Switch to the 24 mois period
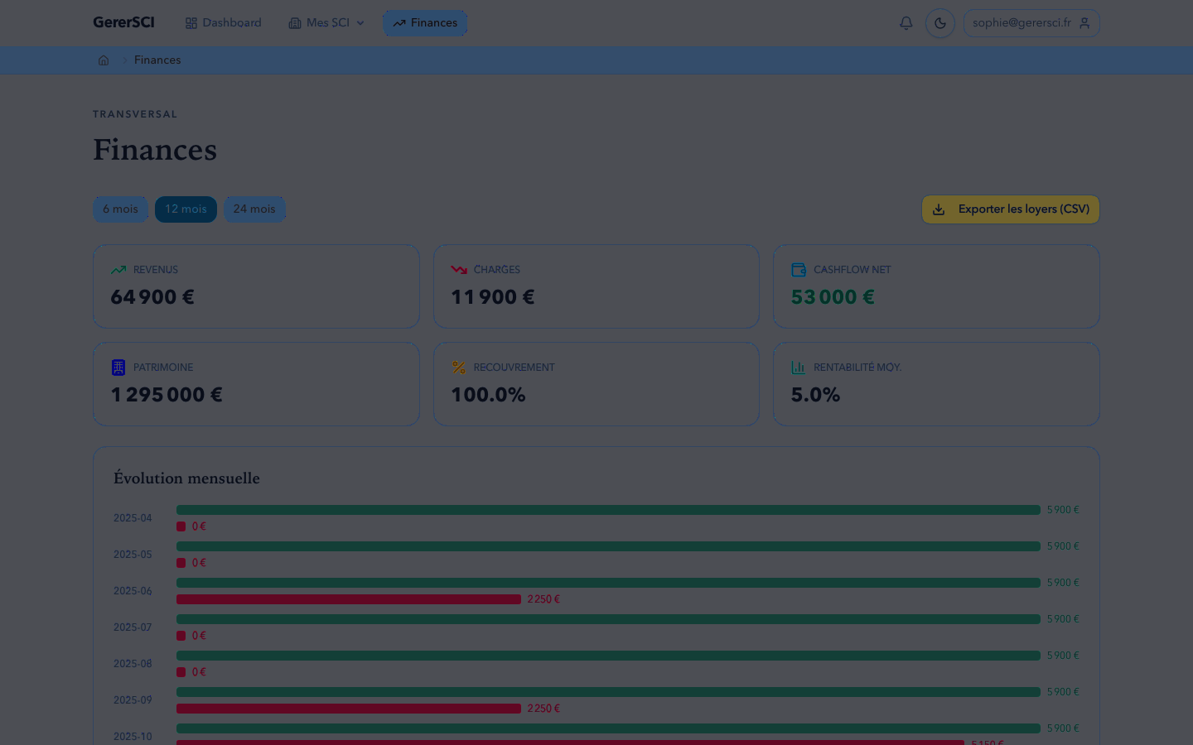 pos(254,209)
